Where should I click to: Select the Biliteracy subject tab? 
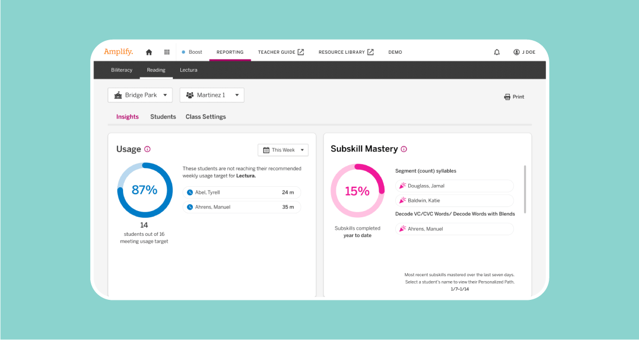point(121,70)
